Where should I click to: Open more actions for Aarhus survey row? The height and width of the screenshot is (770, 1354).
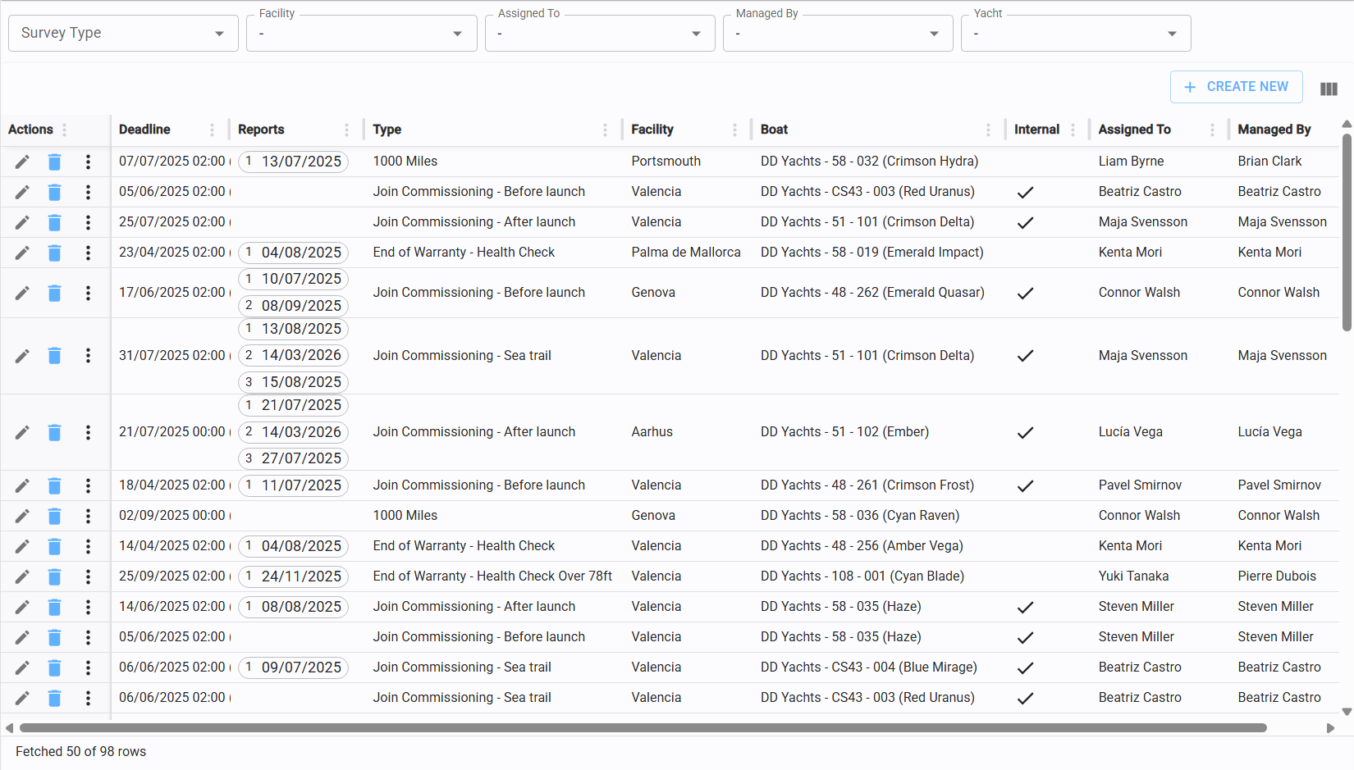[88, 433]
